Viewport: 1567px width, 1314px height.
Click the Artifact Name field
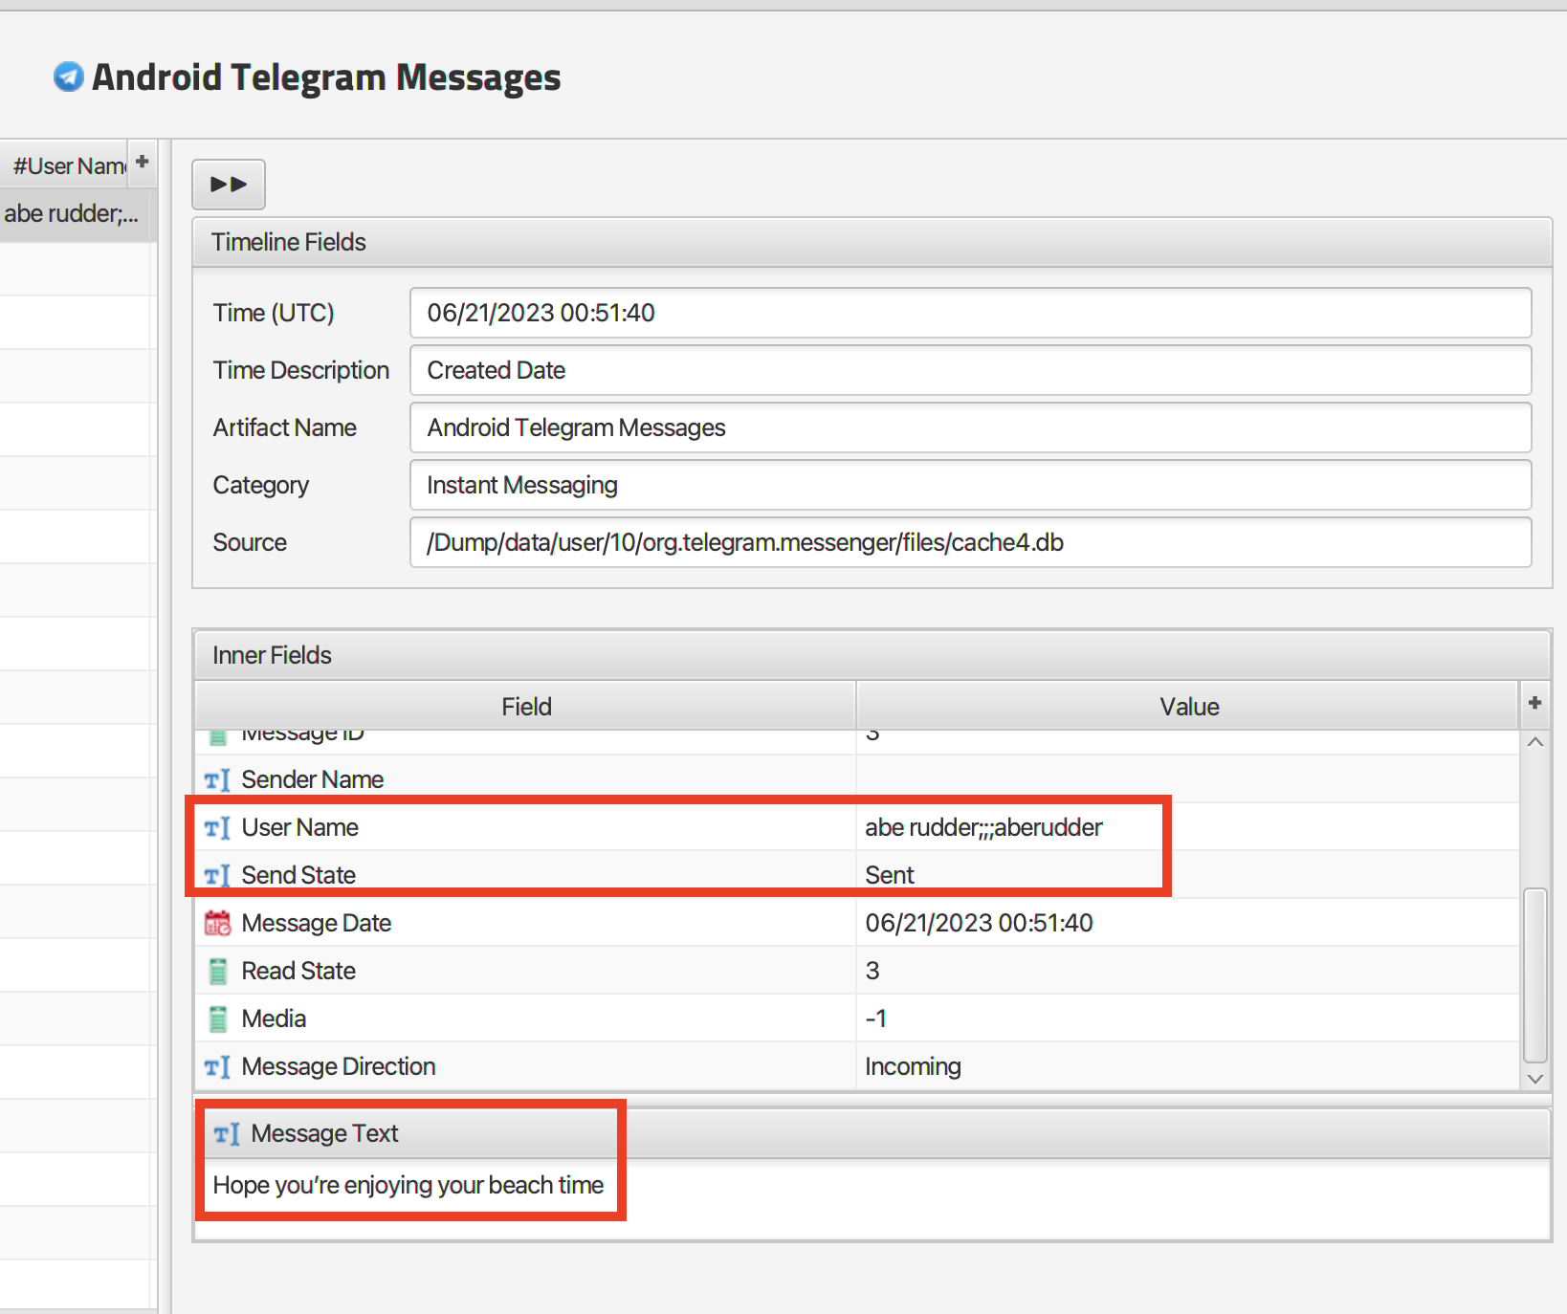pos(970,427)
